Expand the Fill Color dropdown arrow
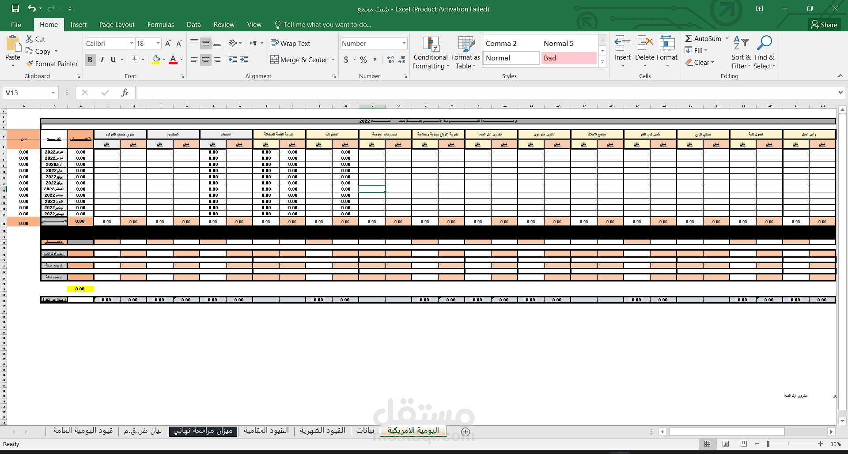Viewport: 848px width, 454px height. pyautogui.click(x=163, y=60)
